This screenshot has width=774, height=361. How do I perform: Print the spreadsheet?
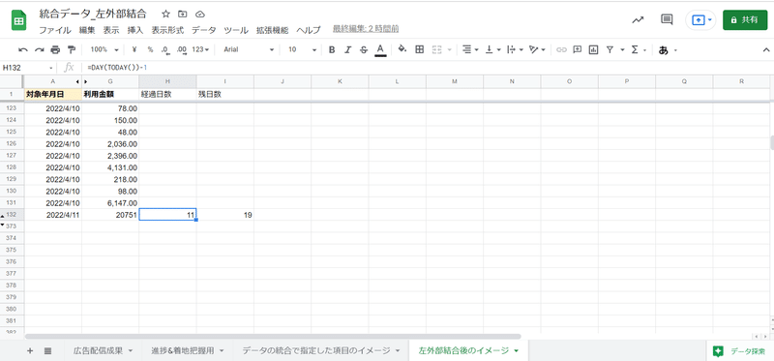[x=55, y=50]
